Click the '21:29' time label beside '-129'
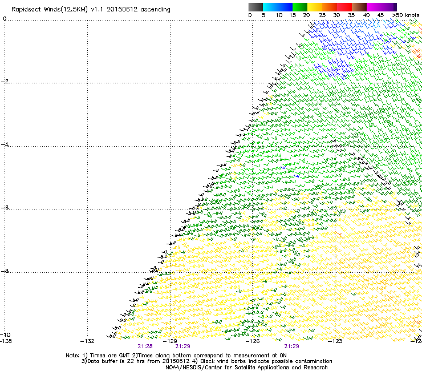The image size is (422, 371). [x=182, y=346]
